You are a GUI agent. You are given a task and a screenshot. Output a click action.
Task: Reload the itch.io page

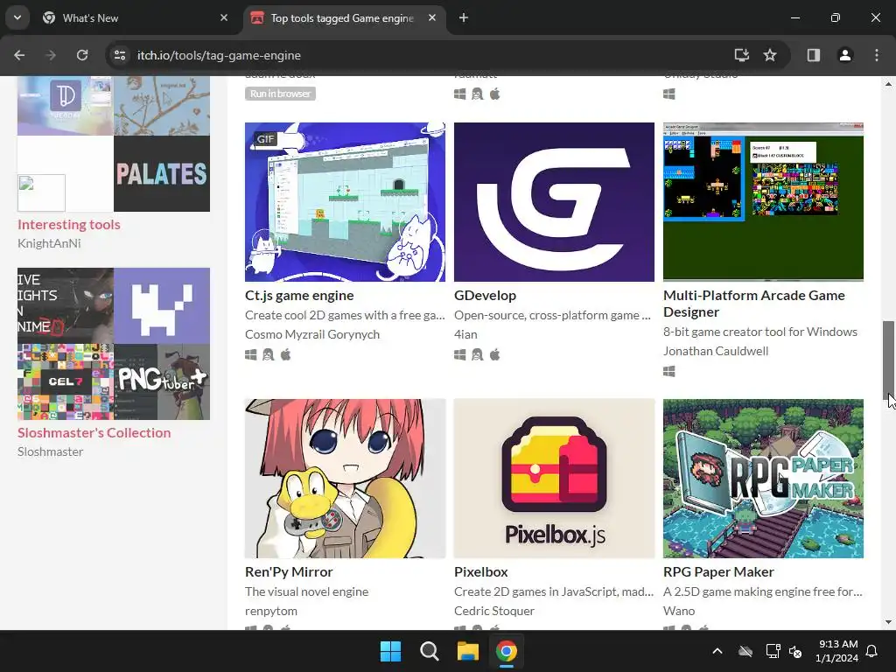82,55
